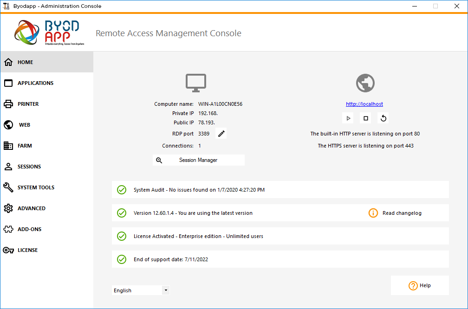Click the window icon beside APPLICATIONS
Viewport: 468px width, 309px height.
(x=8, y=83)
